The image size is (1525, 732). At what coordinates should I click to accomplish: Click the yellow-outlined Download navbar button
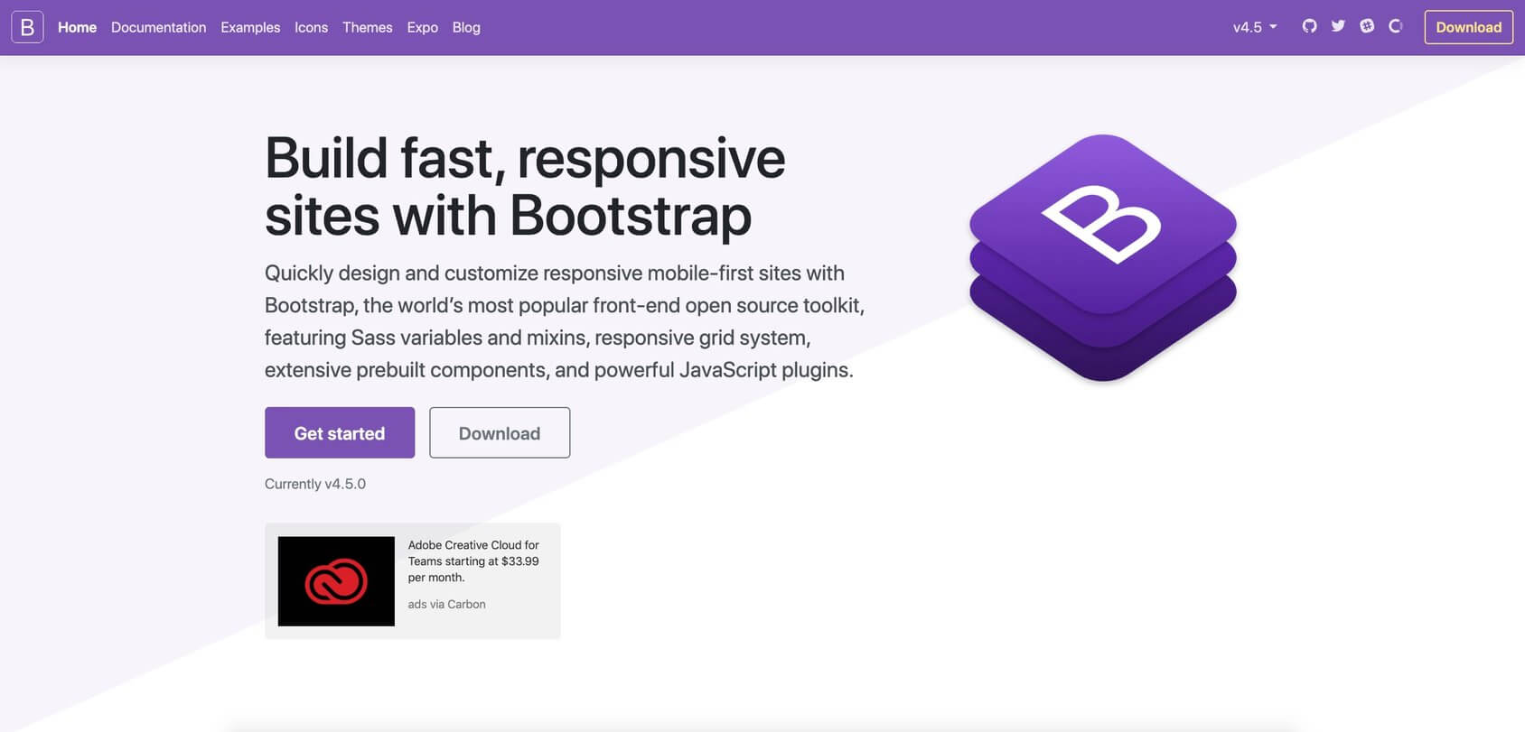point(1468,27)
